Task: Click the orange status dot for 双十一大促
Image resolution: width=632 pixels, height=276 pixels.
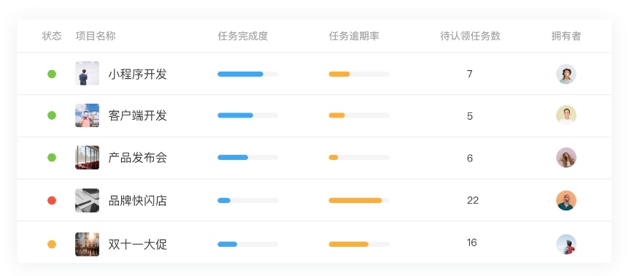Action: click(52, 244)
